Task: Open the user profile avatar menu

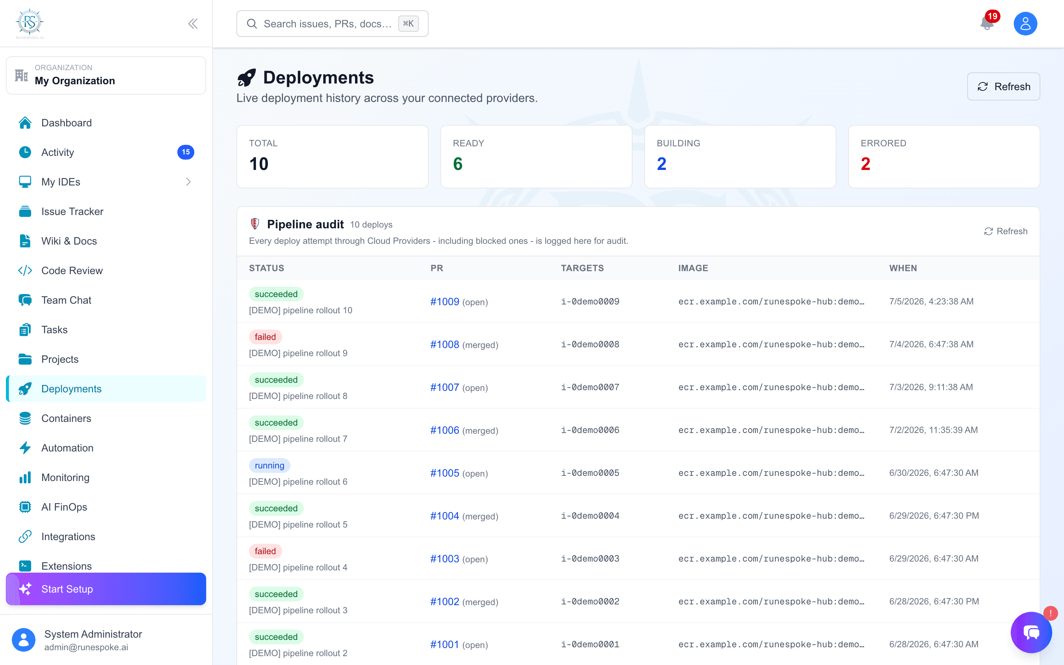Action: click(1025, 24)
